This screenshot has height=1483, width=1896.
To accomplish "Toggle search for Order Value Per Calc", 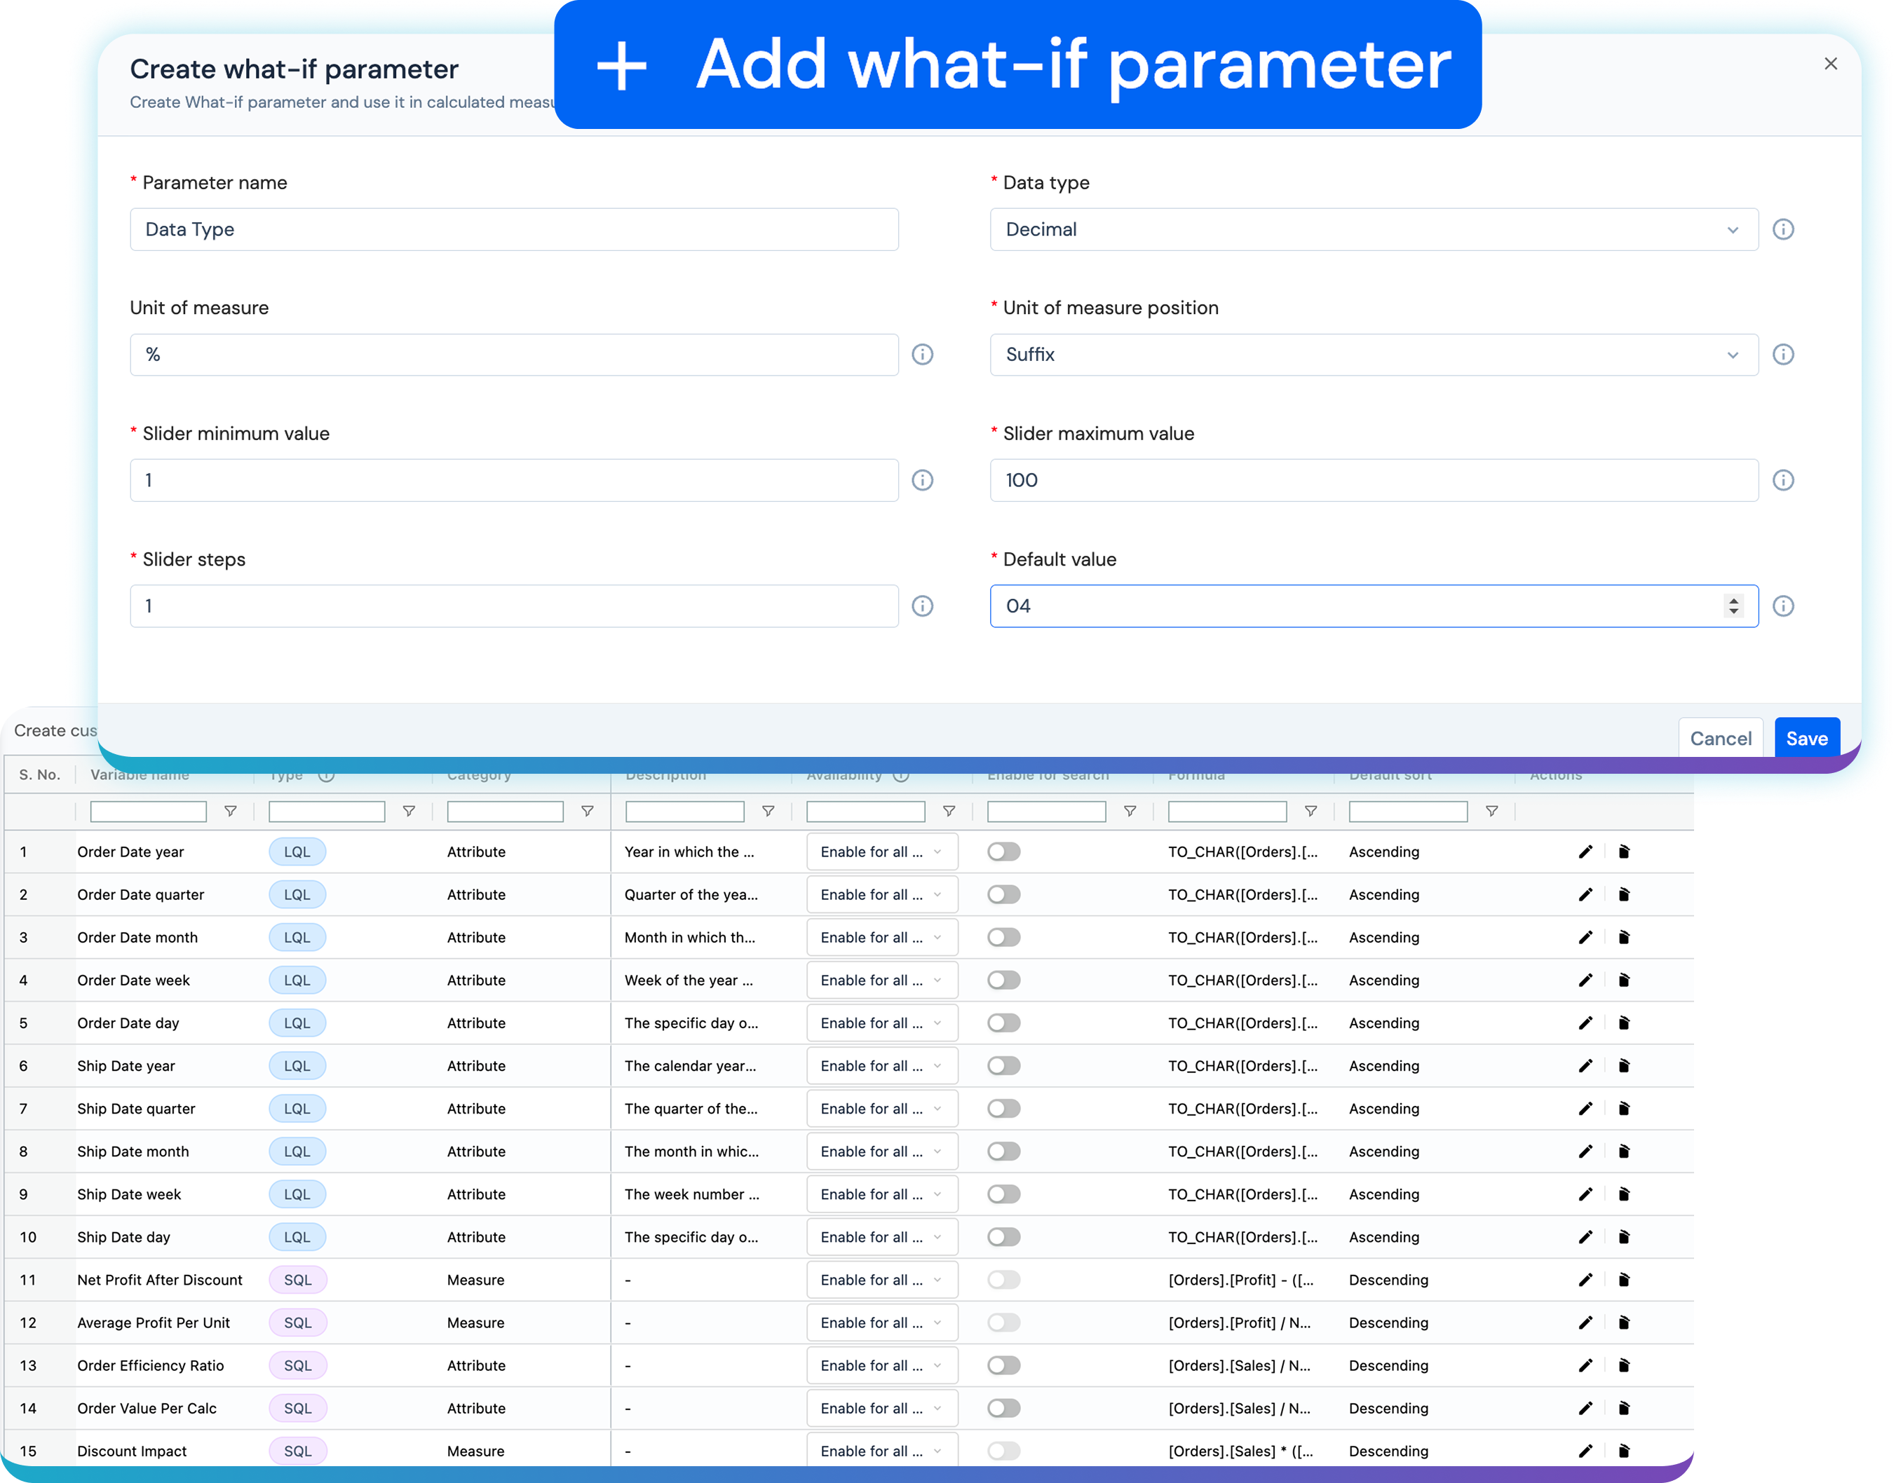I will click(x=1004, y=1408).
